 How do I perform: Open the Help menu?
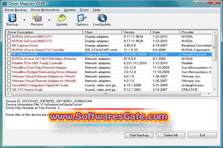tap(97, 10)
